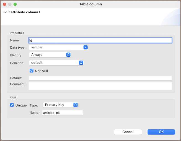The width and height of the screenshot is (181, 141).
Task: Click the Properties section label
Action: point(17,33)
